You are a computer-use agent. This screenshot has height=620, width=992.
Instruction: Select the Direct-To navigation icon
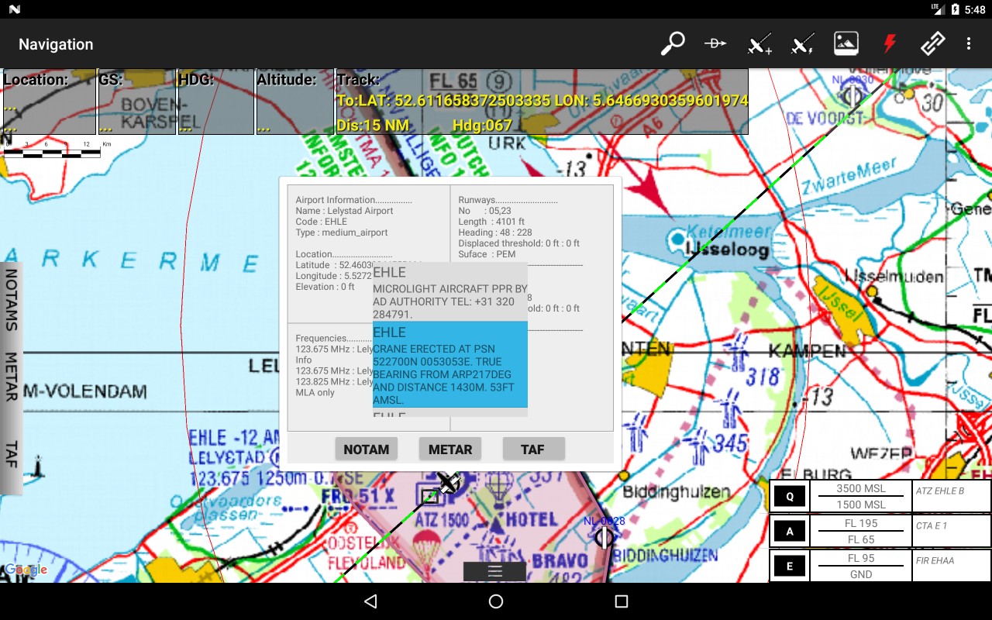coord(715,43)
